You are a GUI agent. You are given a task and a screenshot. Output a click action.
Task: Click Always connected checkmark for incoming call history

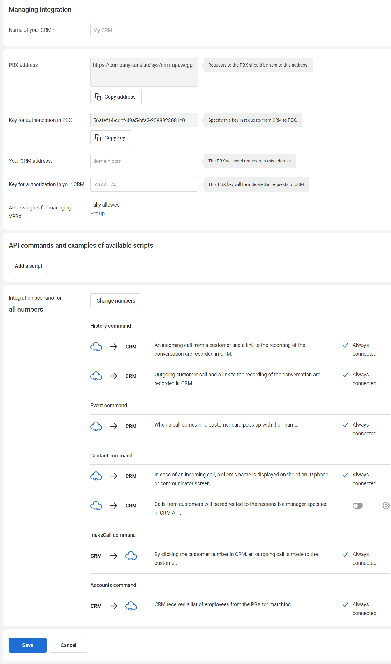(x=345, y=345)
